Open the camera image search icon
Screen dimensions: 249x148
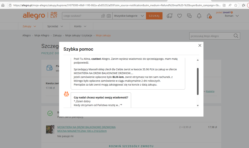click(109, 16)
